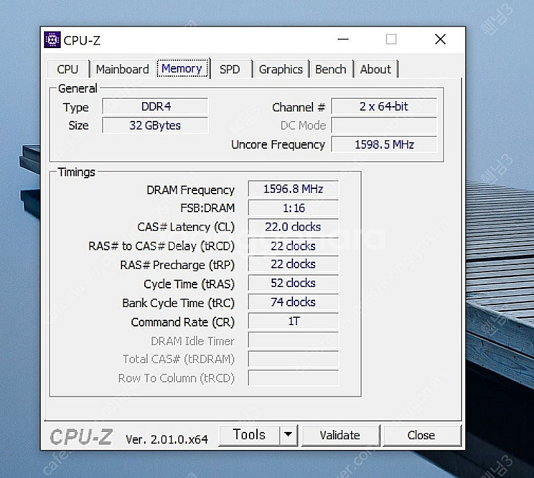Open the Graphics tab

click(280, 69)
